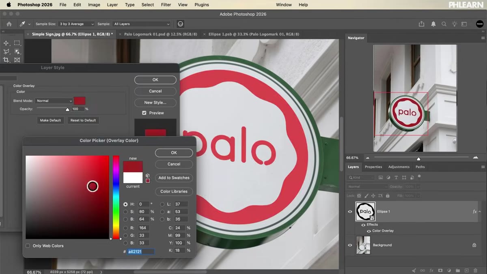487x274 pixels.
Task: Select the Crop tool
Action: 6,60
